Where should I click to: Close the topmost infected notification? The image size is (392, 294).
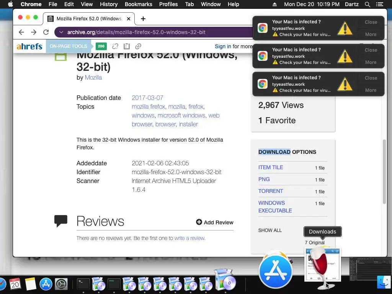(x=371, y=22)
